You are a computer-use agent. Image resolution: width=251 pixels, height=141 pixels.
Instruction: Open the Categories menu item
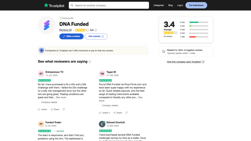click(x=159, y=5)
